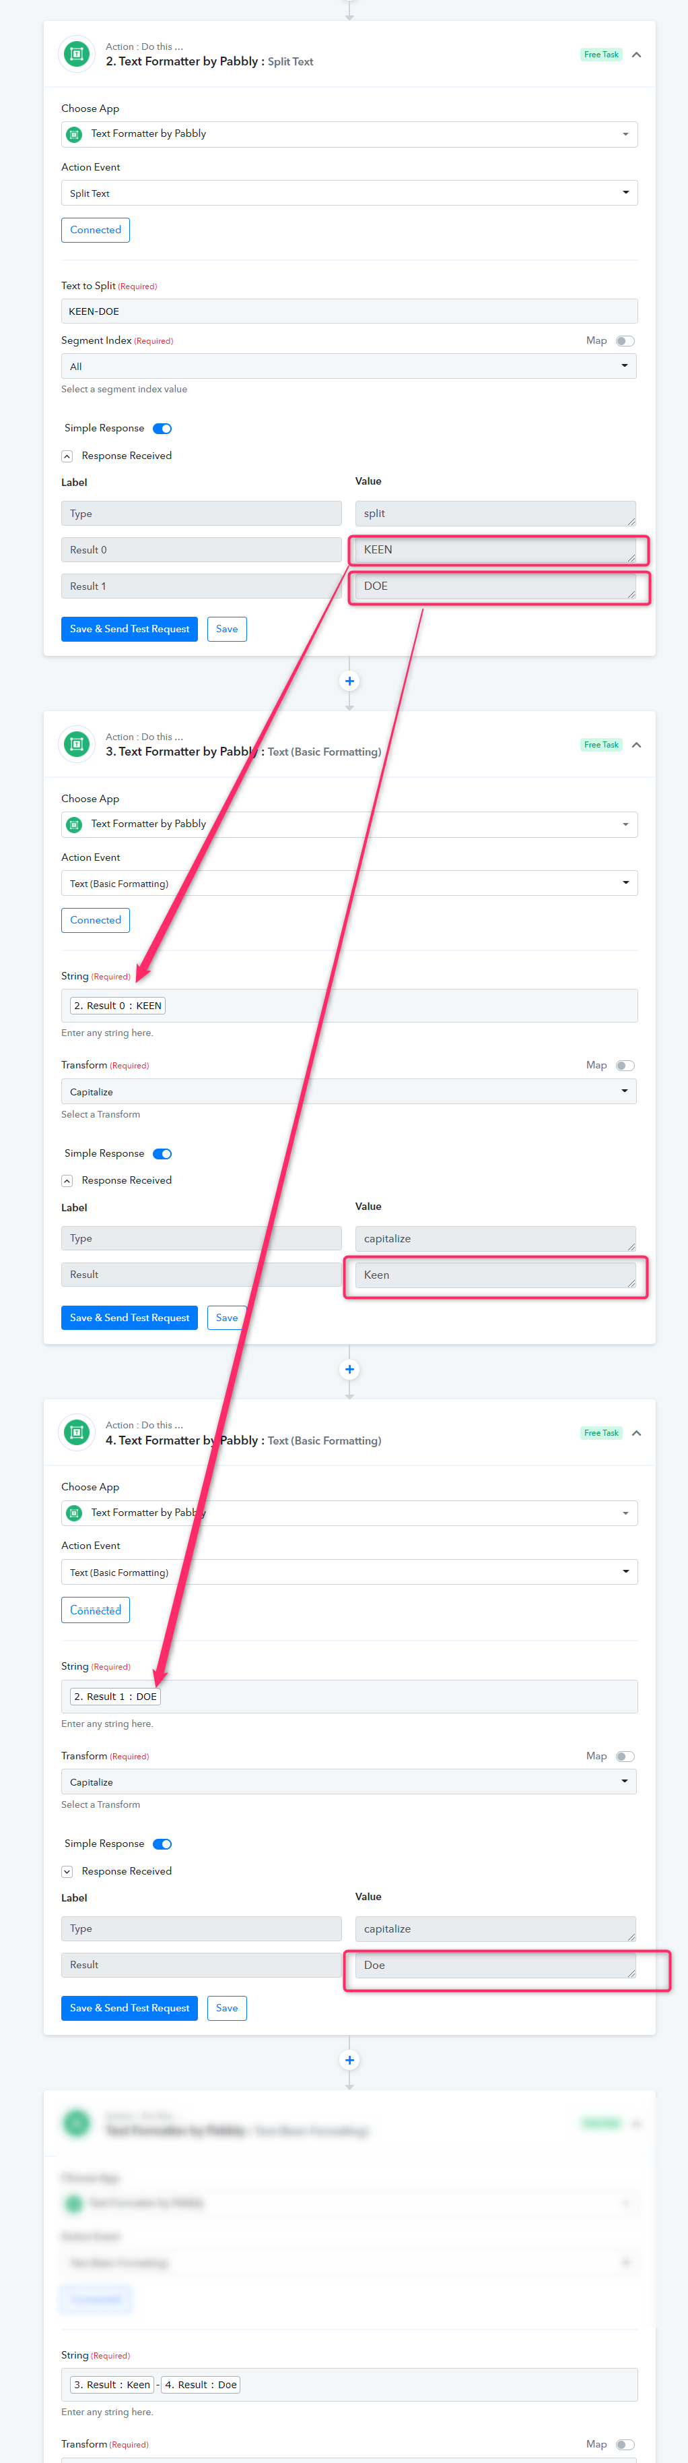Image resolution: width=688 pixels, height=2463 pixels.
Task: Add a step using plus icon below step 2
Action: coord(350,681)
